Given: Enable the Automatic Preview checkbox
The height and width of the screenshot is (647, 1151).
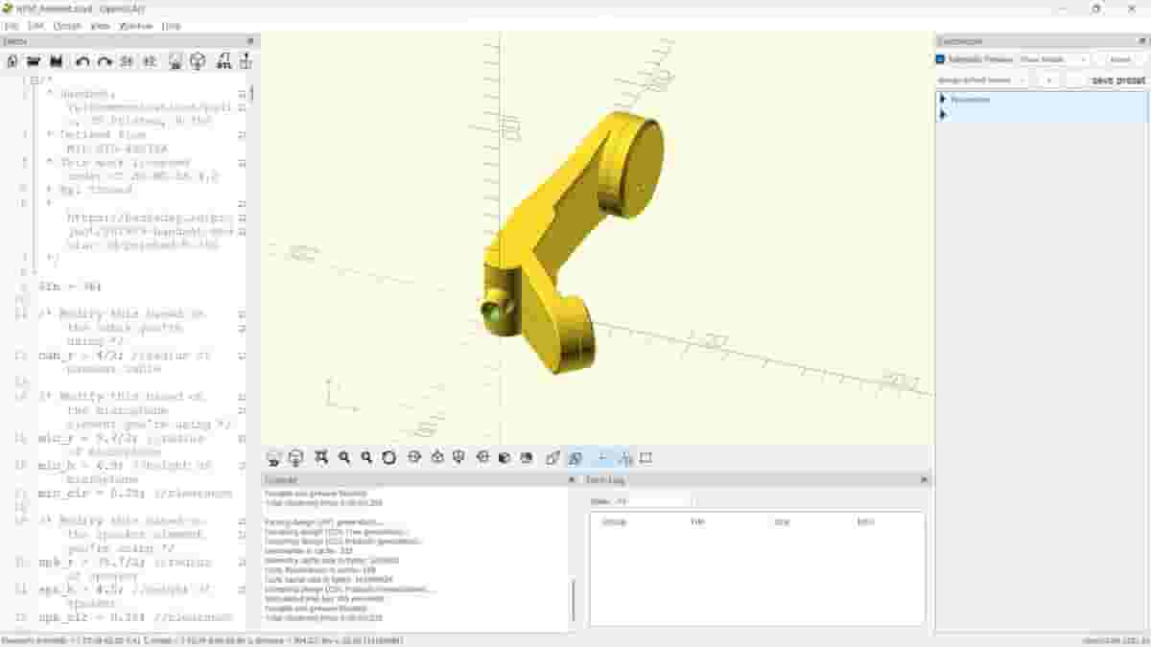Looking at the screenshot, I should [942, 59].
